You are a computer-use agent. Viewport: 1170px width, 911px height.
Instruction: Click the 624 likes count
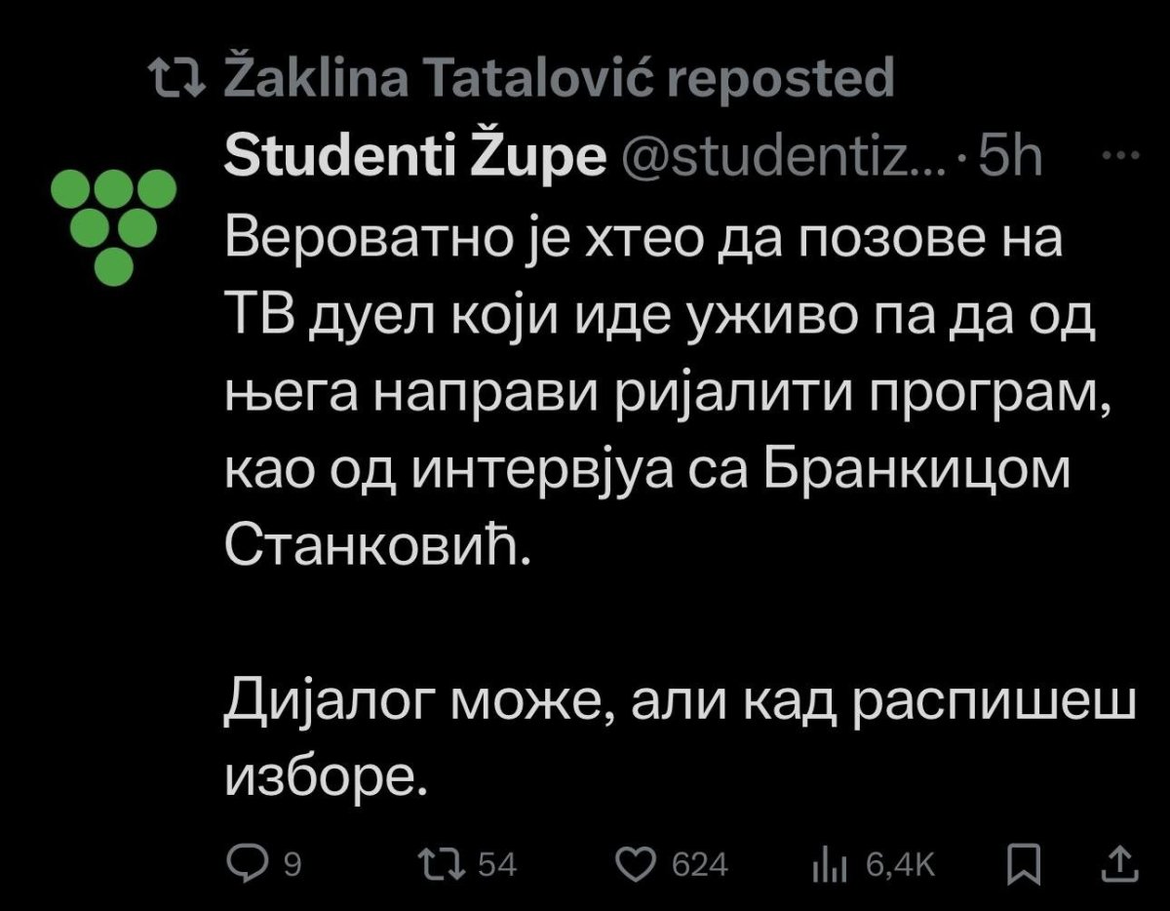click(702, 863)
